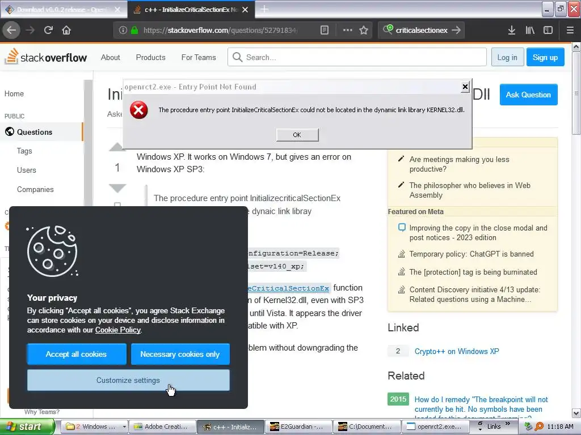
Task: Click the search engine magnifier icon
Action: (x=388, y=29)
